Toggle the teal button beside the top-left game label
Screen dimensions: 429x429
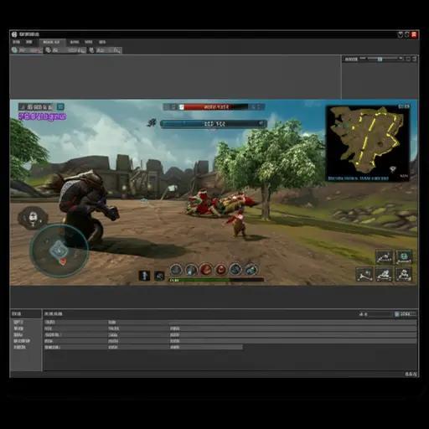(x=60, y=106)
